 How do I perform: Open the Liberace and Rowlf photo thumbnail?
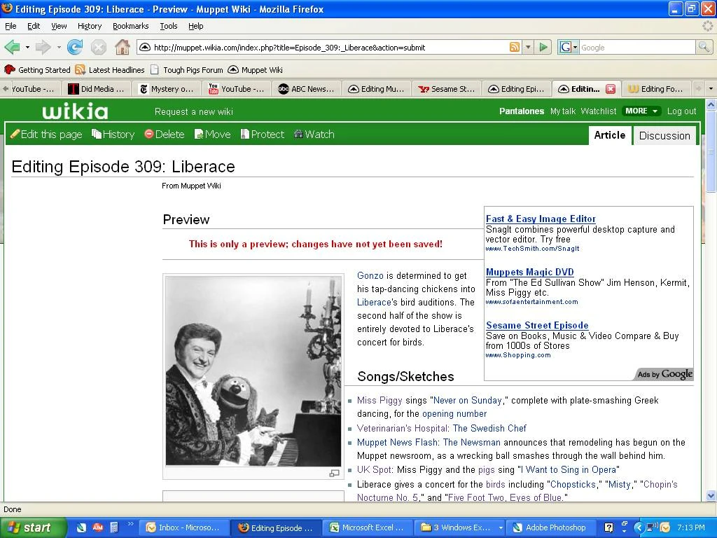tap(253, 371)
